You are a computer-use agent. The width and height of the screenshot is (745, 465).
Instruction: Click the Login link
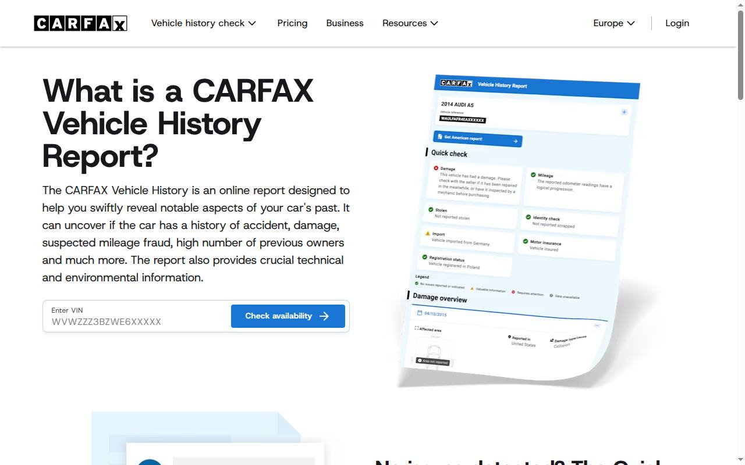(x=677, y=23)
